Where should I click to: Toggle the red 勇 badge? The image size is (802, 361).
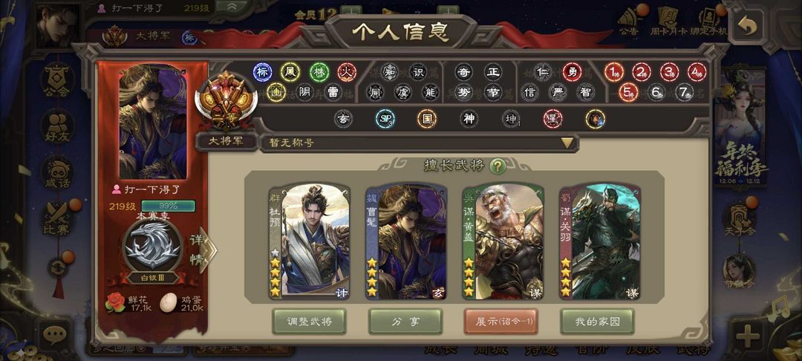coord(572,73)
